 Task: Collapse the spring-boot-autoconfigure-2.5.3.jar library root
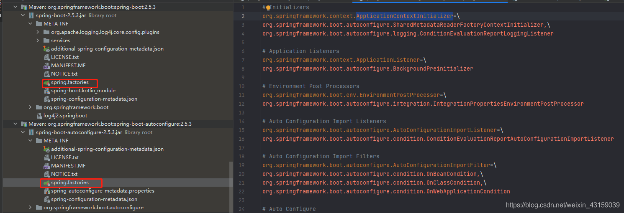[23, 132]
